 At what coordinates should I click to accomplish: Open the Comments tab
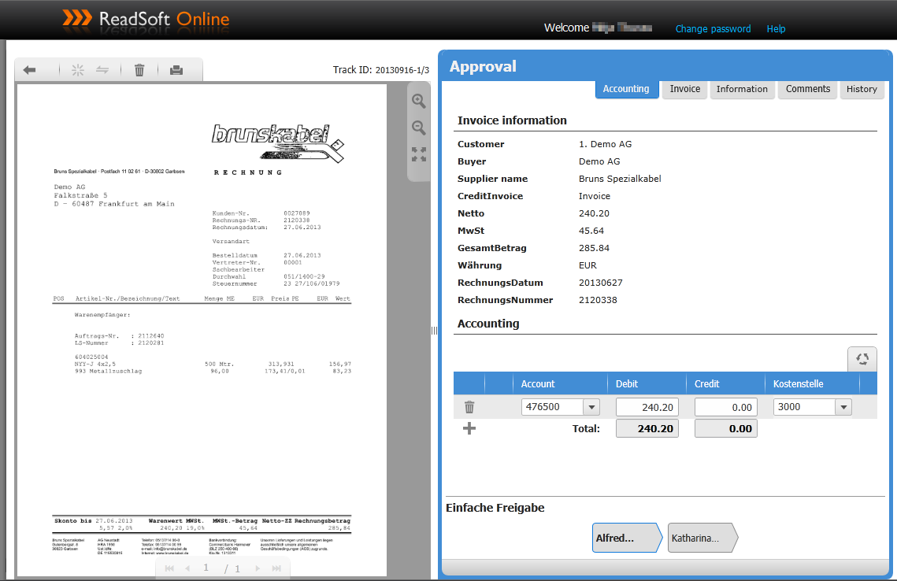pos(807,89)
